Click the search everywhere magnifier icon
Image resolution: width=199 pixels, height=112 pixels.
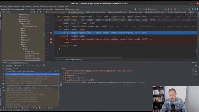[192, 9]
